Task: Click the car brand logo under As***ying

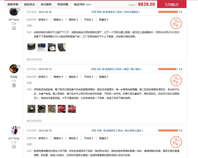Action: pos(14,147)
